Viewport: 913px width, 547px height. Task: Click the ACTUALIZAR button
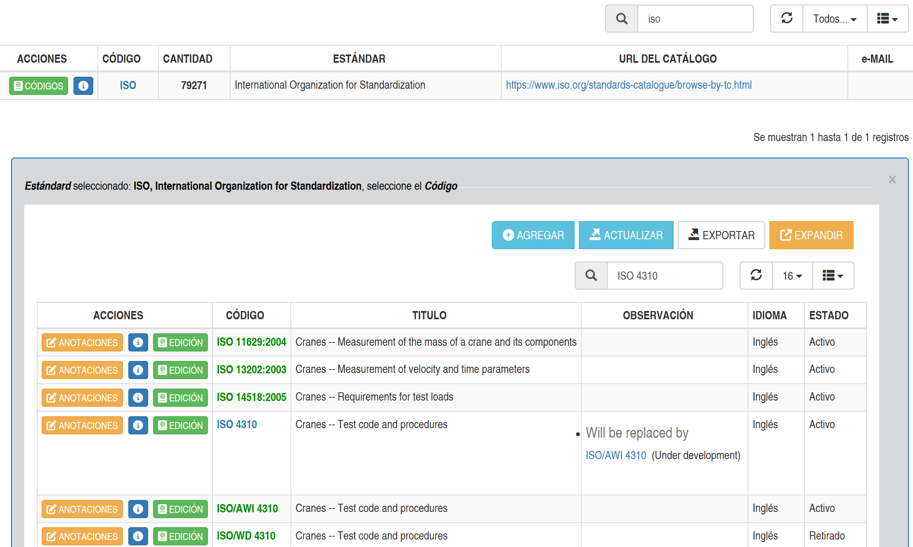[x=626, y=235]
